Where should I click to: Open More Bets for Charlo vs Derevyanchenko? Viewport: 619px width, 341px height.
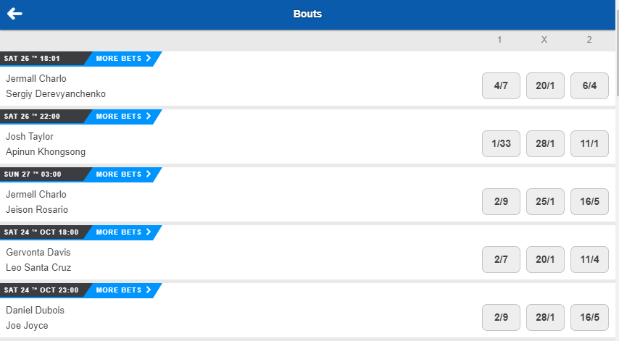coord(123,59)
